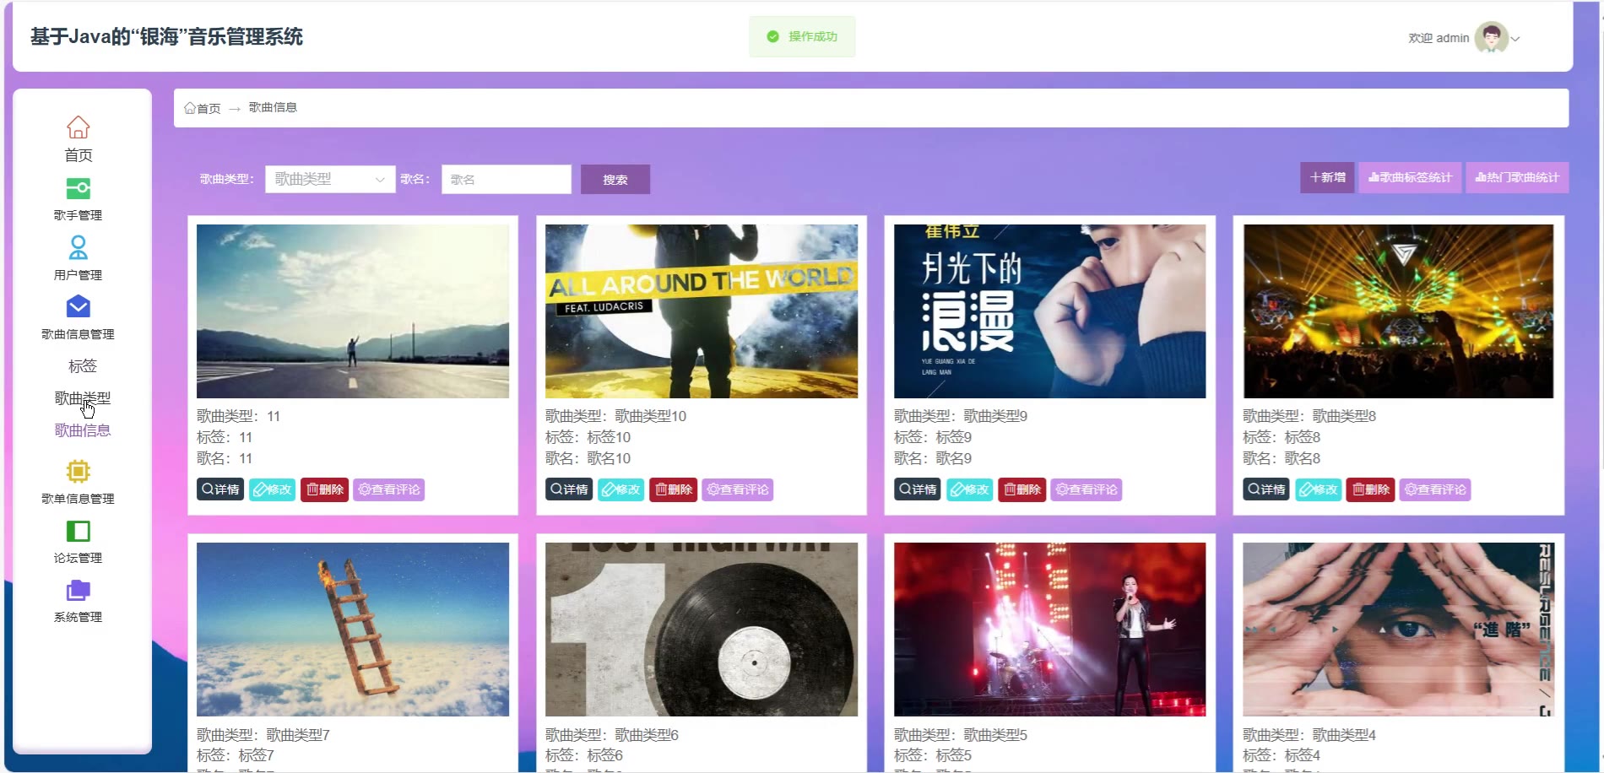Viewport: 1604px width, 773px height.
Task: Open the All Around The World cover
Action: click(702, 311)
